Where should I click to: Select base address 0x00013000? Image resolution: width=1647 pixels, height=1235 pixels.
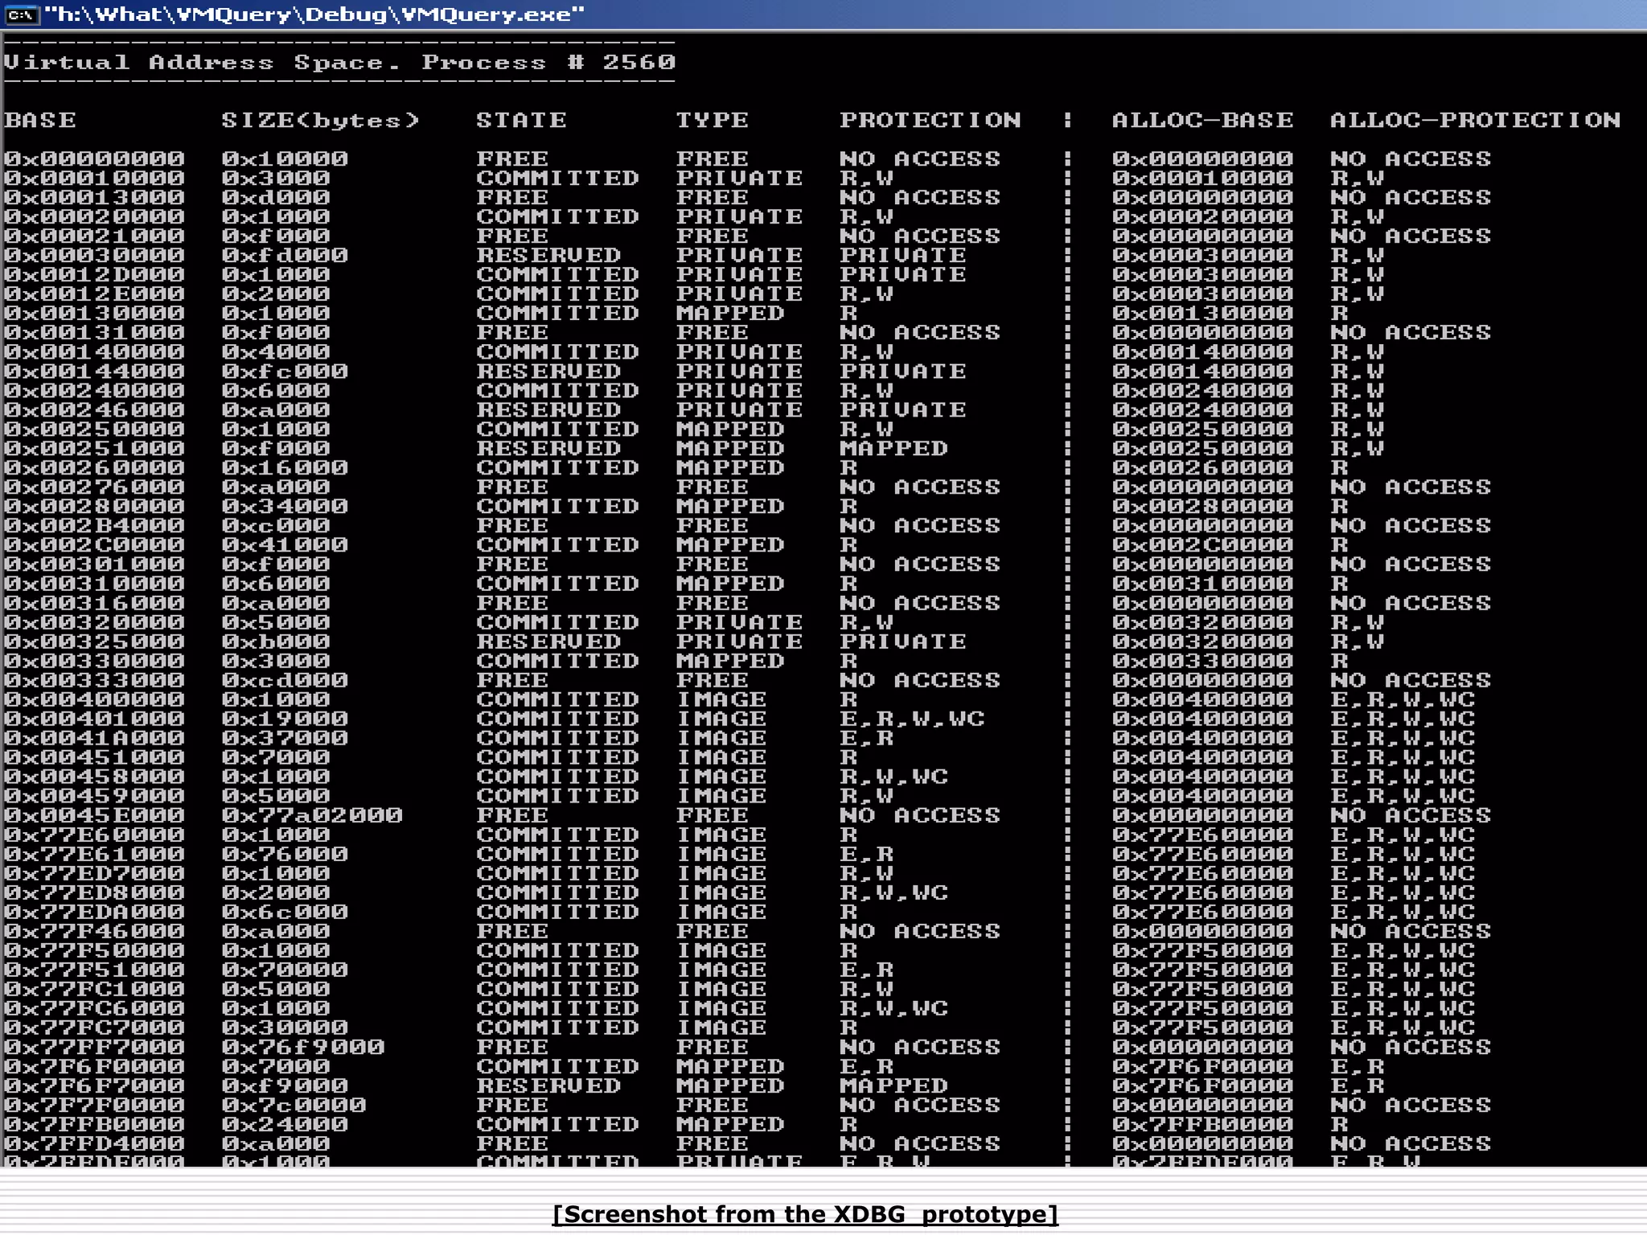(x=95, y=198)
